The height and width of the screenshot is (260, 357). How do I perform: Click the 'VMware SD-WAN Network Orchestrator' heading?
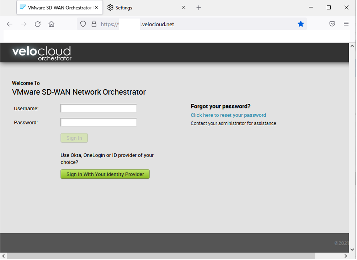pyautogui.click(x=79, y=92)
